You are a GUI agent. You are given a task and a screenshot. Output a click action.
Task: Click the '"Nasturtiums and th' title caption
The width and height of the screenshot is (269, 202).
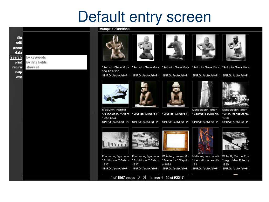coord(205,160)
